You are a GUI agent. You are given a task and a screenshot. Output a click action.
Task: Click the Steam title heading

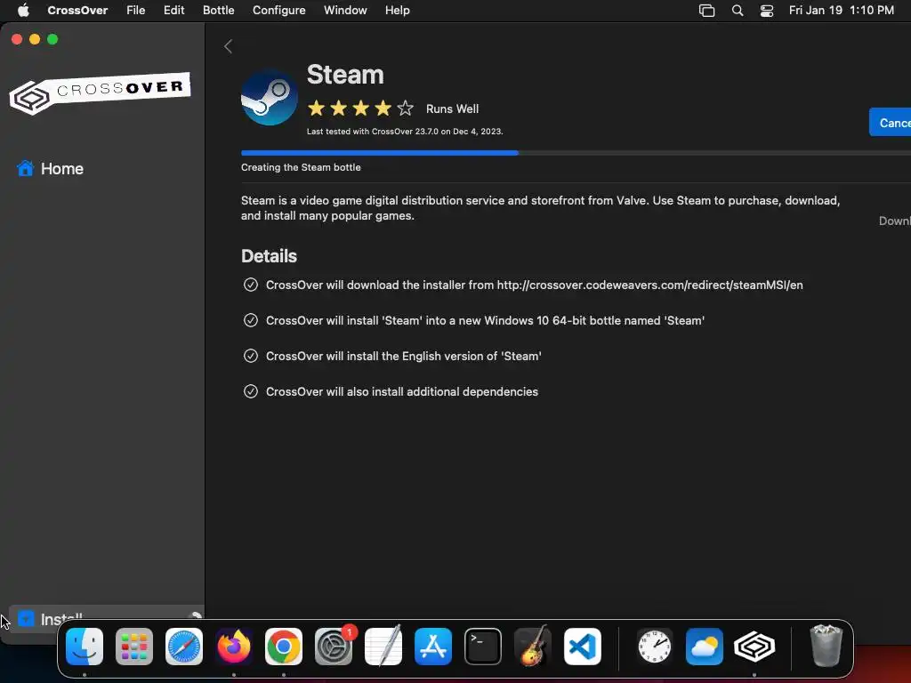tap(345, 75)
